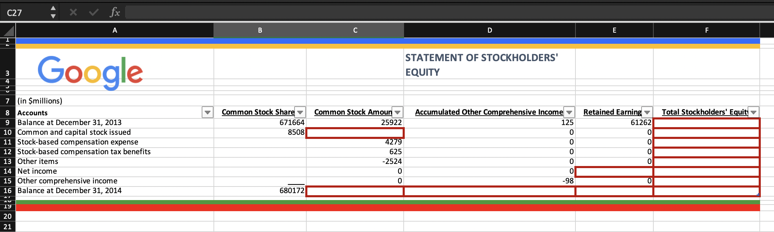Click the 'Net income' cell
The height and width of the screenshot is (232, 774).
click(x=115, y=171)
